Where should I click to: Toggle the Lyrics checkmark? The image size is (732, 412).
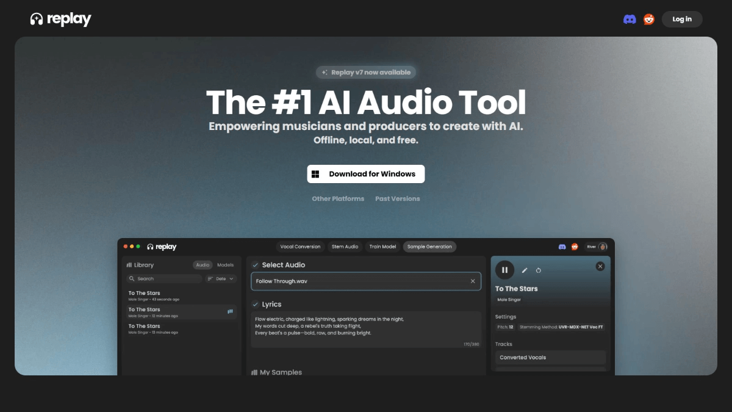point(256,304)
